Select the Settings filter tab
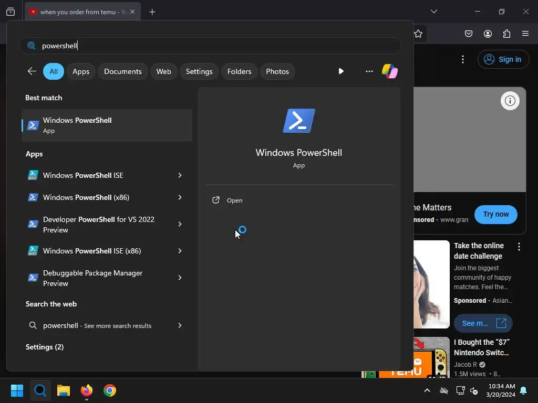538x403 pixels. tap(199, 71)
